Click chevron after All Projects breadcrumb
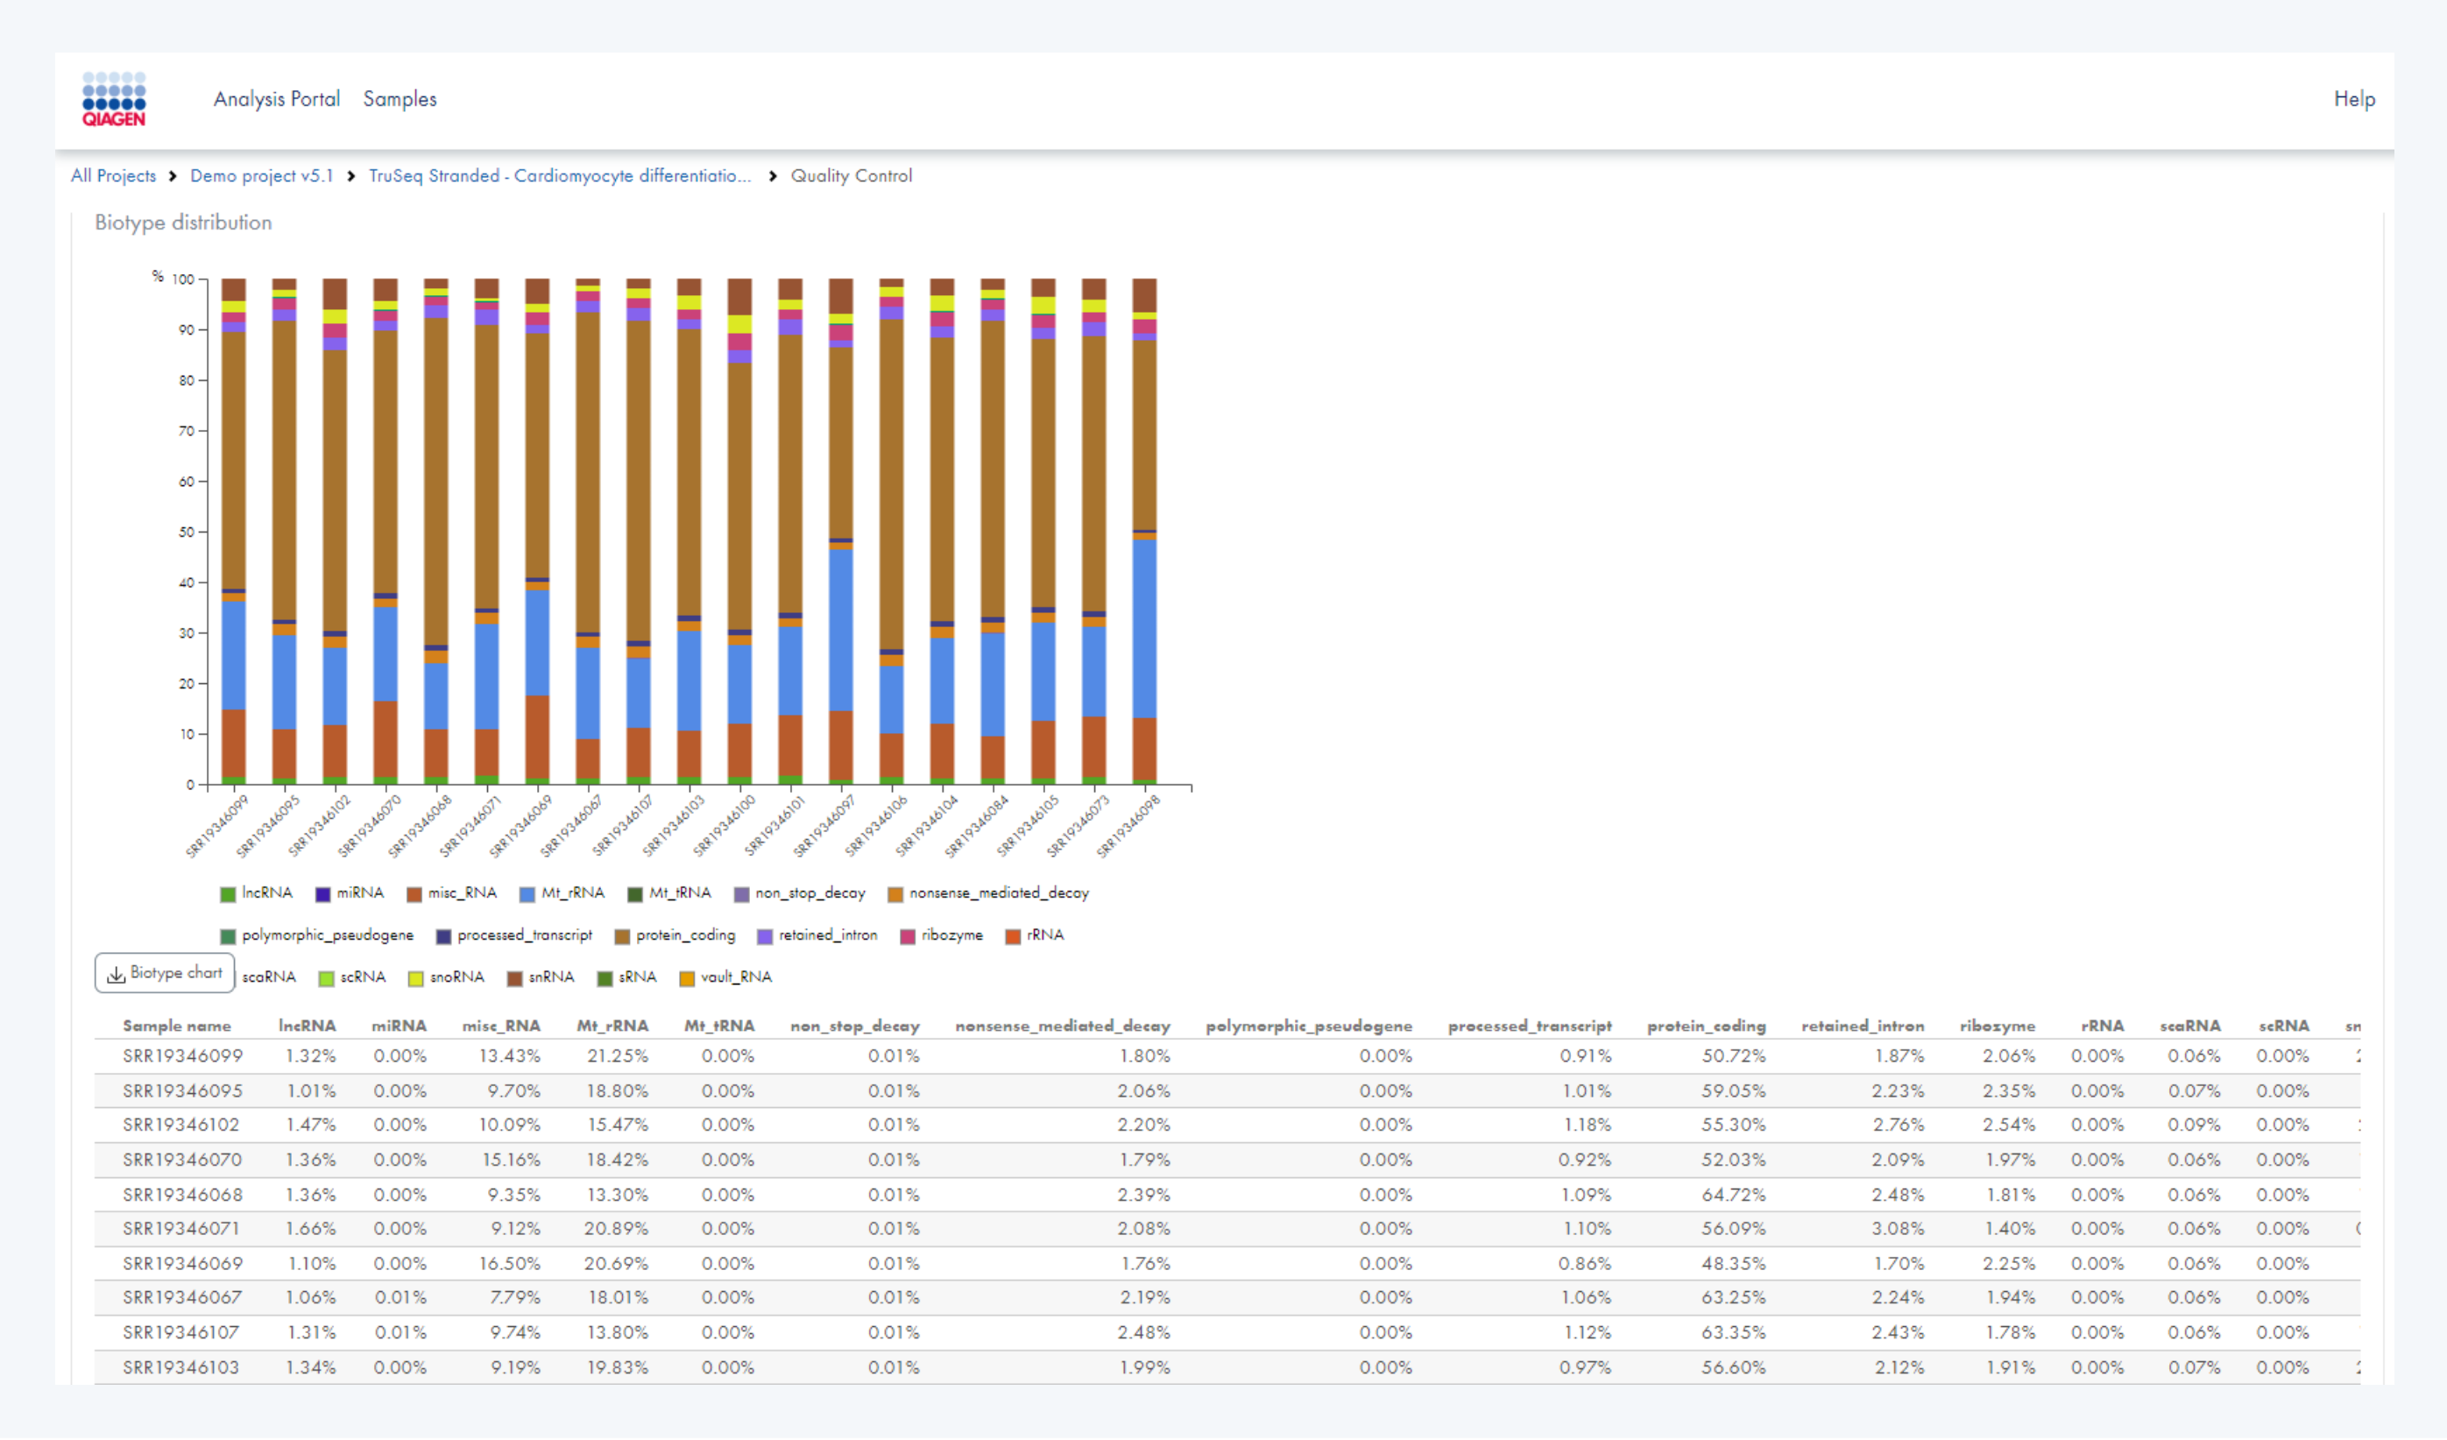The width and height of the screenshot is (2447, 1440). [x=173, y=176]
